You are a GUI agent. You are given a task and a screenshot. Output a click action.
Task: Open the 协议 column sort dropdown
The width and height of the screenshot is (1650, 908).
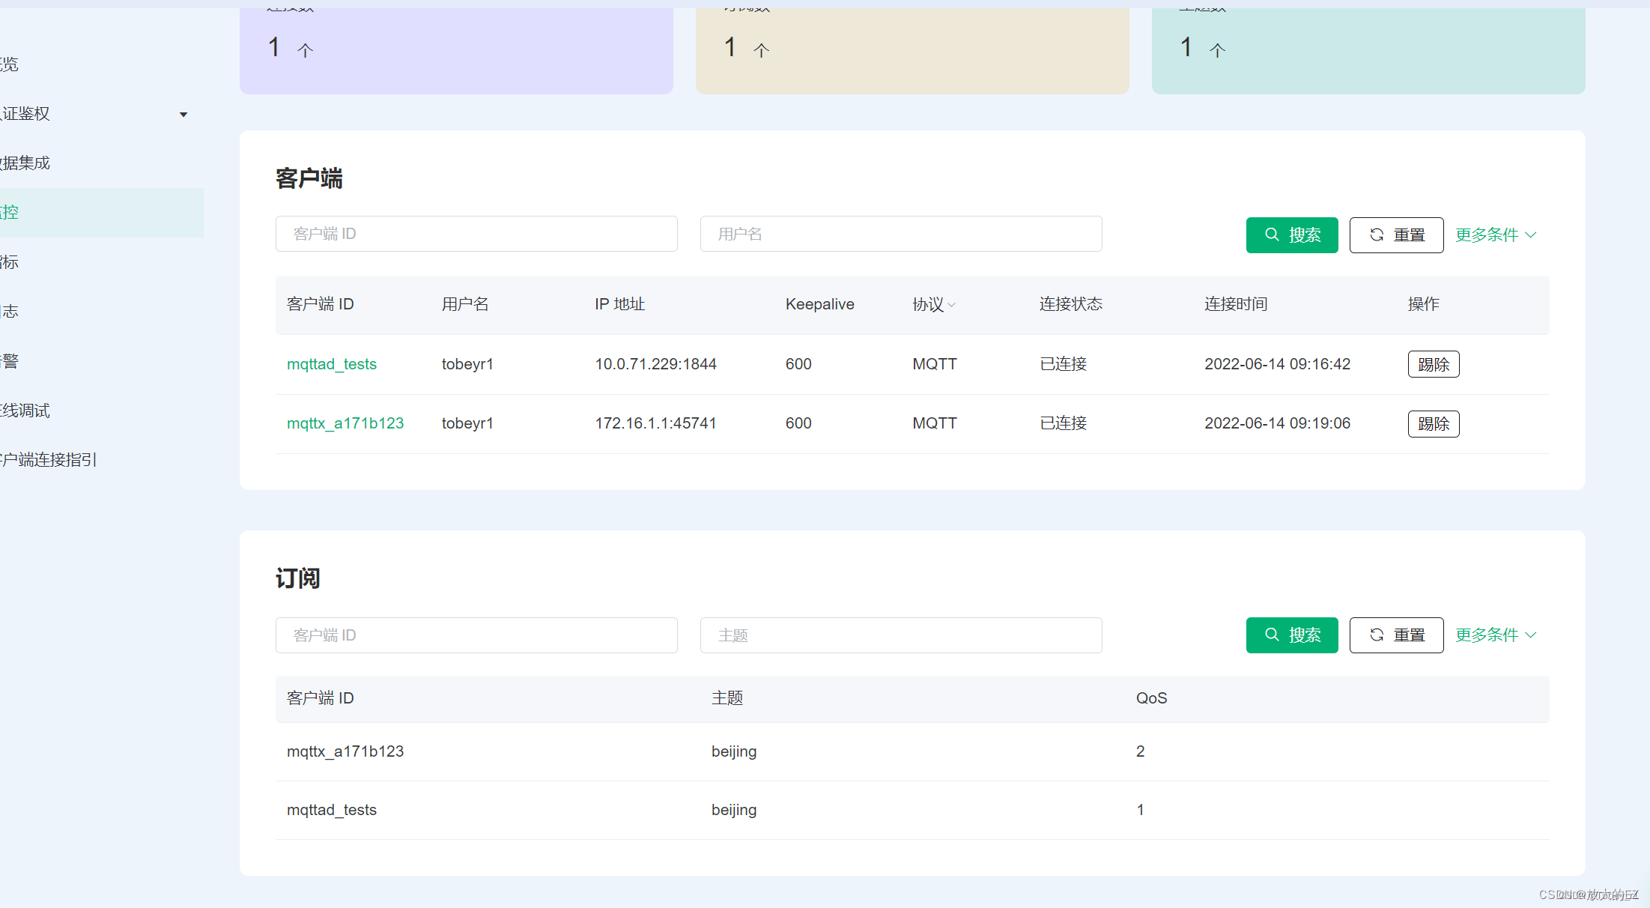(953, 306)
